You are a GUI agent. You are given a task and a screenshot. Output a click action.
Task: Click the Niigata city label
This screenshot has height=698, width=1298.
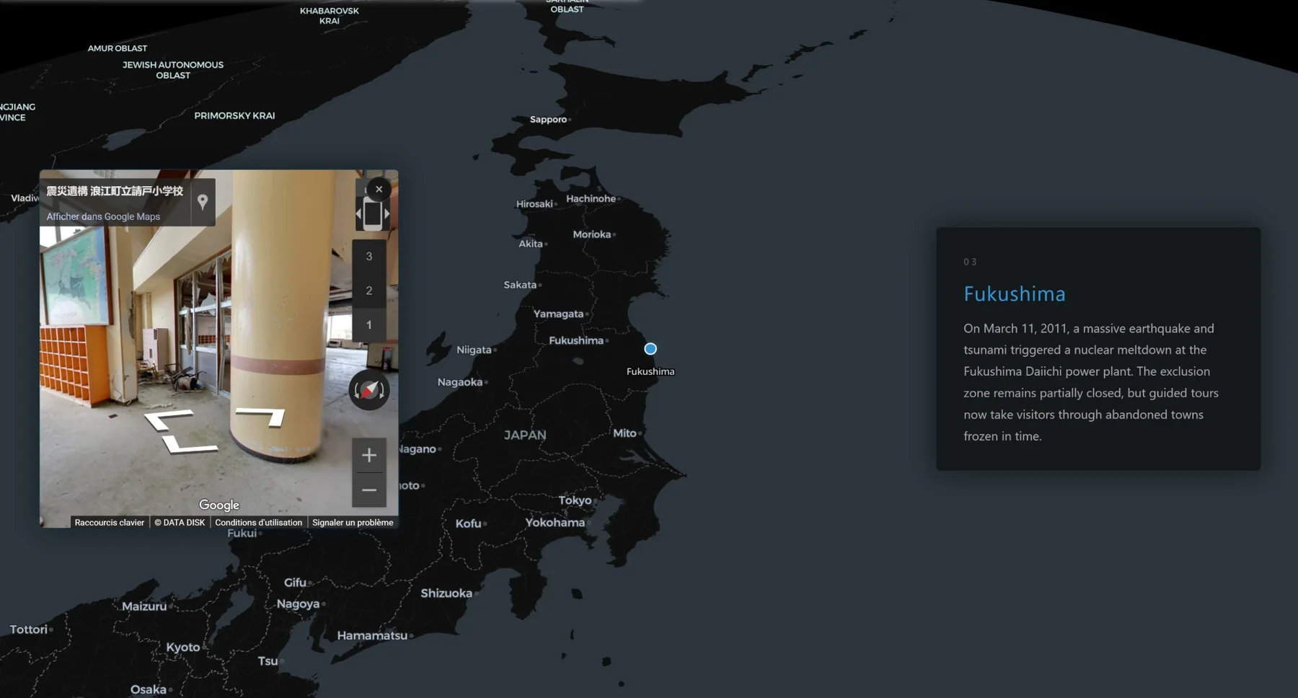[x=474, y=350]
